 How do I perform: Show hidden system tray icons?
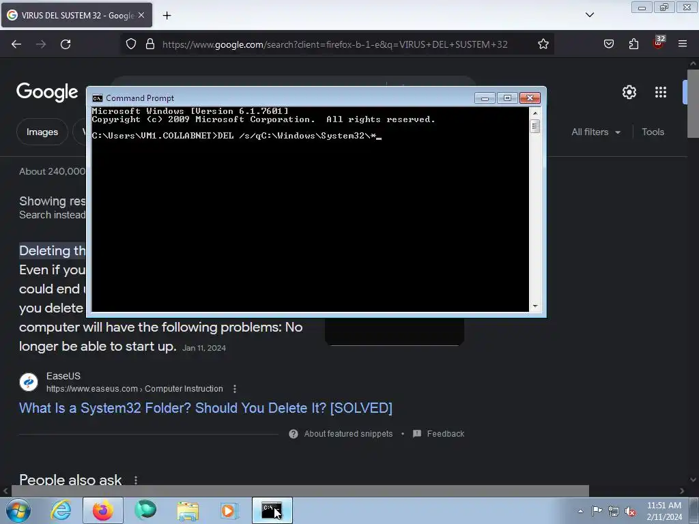580,511
